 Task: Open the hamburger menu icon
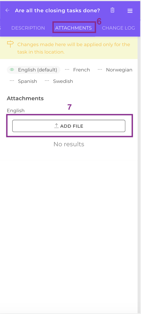click(130, 11)
